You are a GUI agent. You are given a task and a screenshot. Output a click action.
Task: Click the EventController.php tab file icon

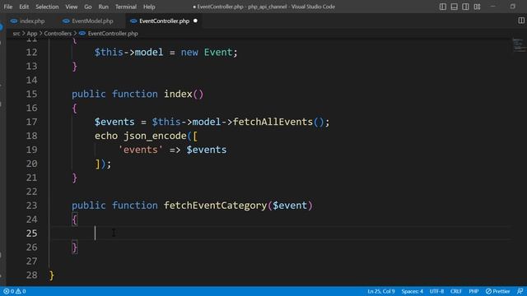(133, 21)
